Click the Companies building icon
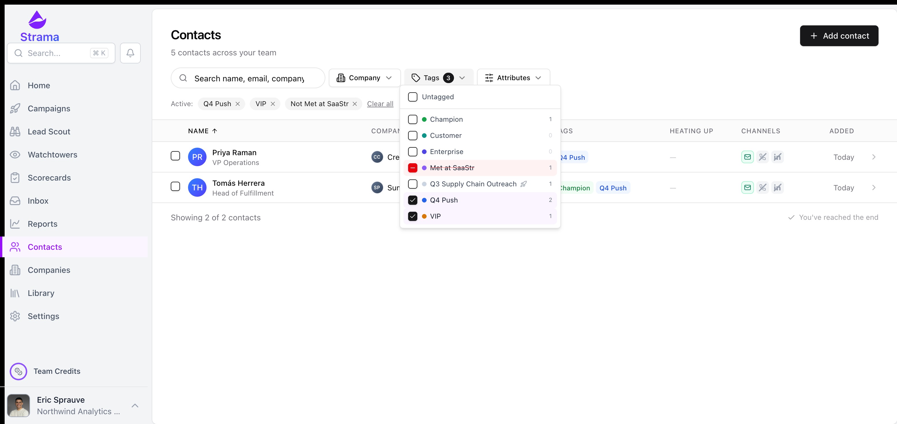The width and height of the screenshot is (897, 424). [15, 270]
